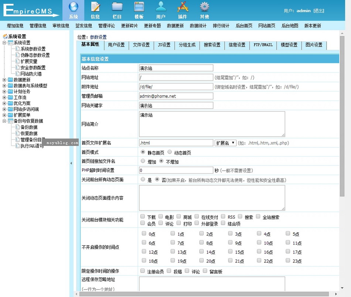The height and width of the screenshot is (297, 351).
Task: Click the scroll-down arrow of vertical scrollbar
Action: click(342, 288)
